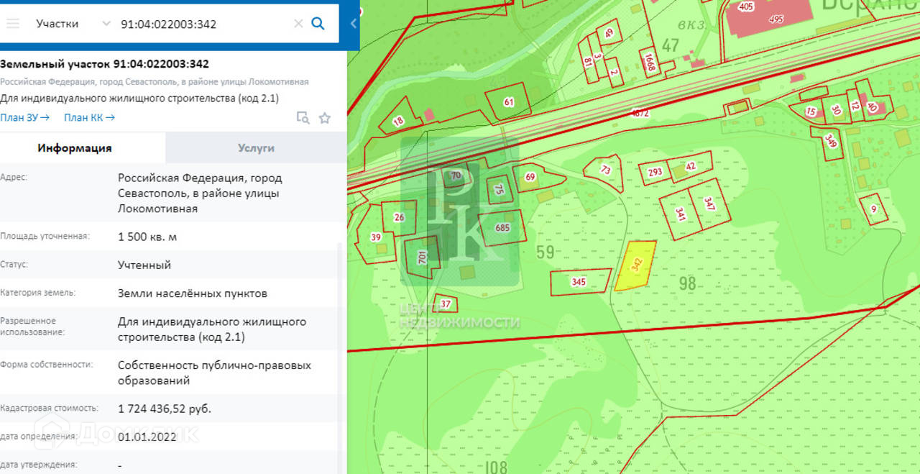
Task: Add parcel to favorites with star icon
Action: coord(325,118)
